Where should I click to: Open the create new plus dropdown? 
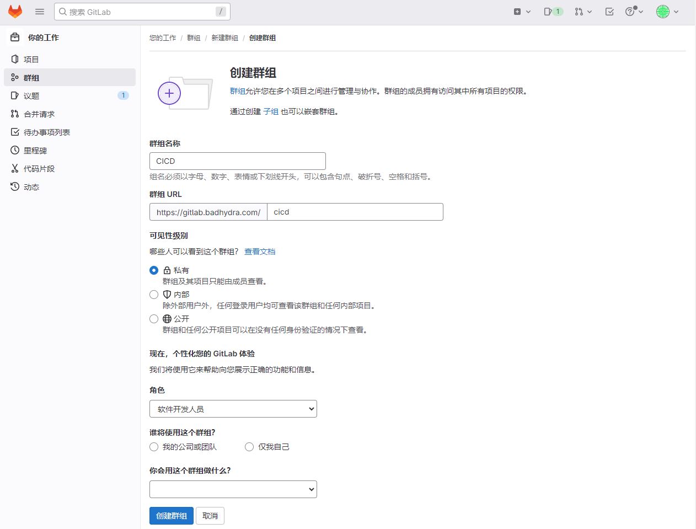[522, 12]
